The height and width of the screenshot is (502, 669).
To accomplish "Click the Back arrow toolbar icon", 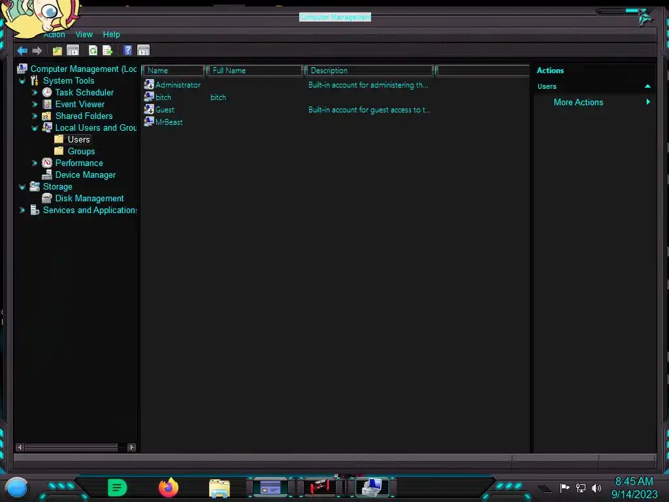I will tap(22, 51).
